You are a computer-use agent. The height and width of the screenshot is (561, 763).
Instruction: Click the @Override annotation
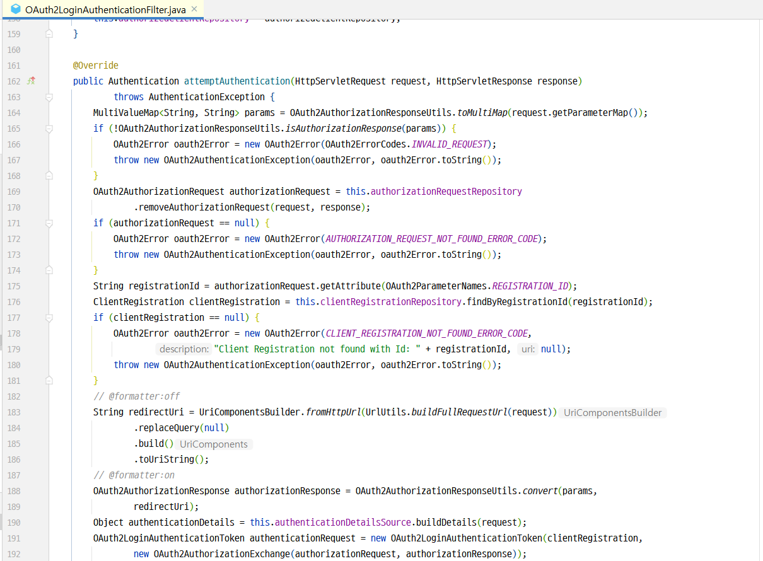95,66
